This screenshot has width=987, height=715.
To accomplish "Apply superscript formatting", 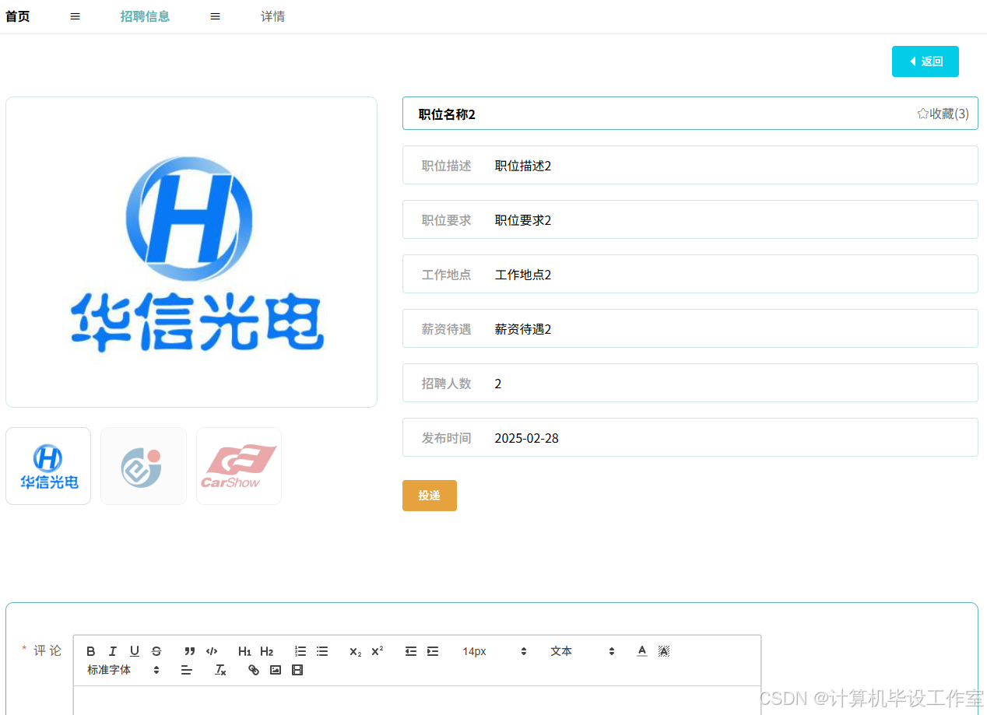I will pos(378,651).
